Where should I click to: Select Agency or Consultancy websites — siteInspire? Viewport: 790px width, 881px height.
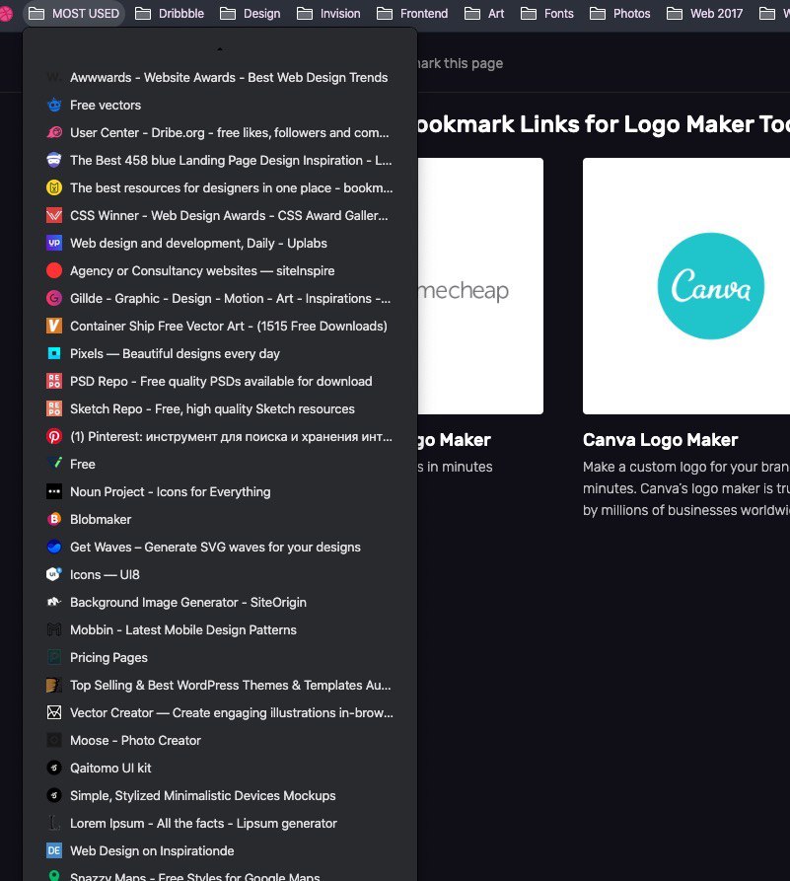(220, 271)
